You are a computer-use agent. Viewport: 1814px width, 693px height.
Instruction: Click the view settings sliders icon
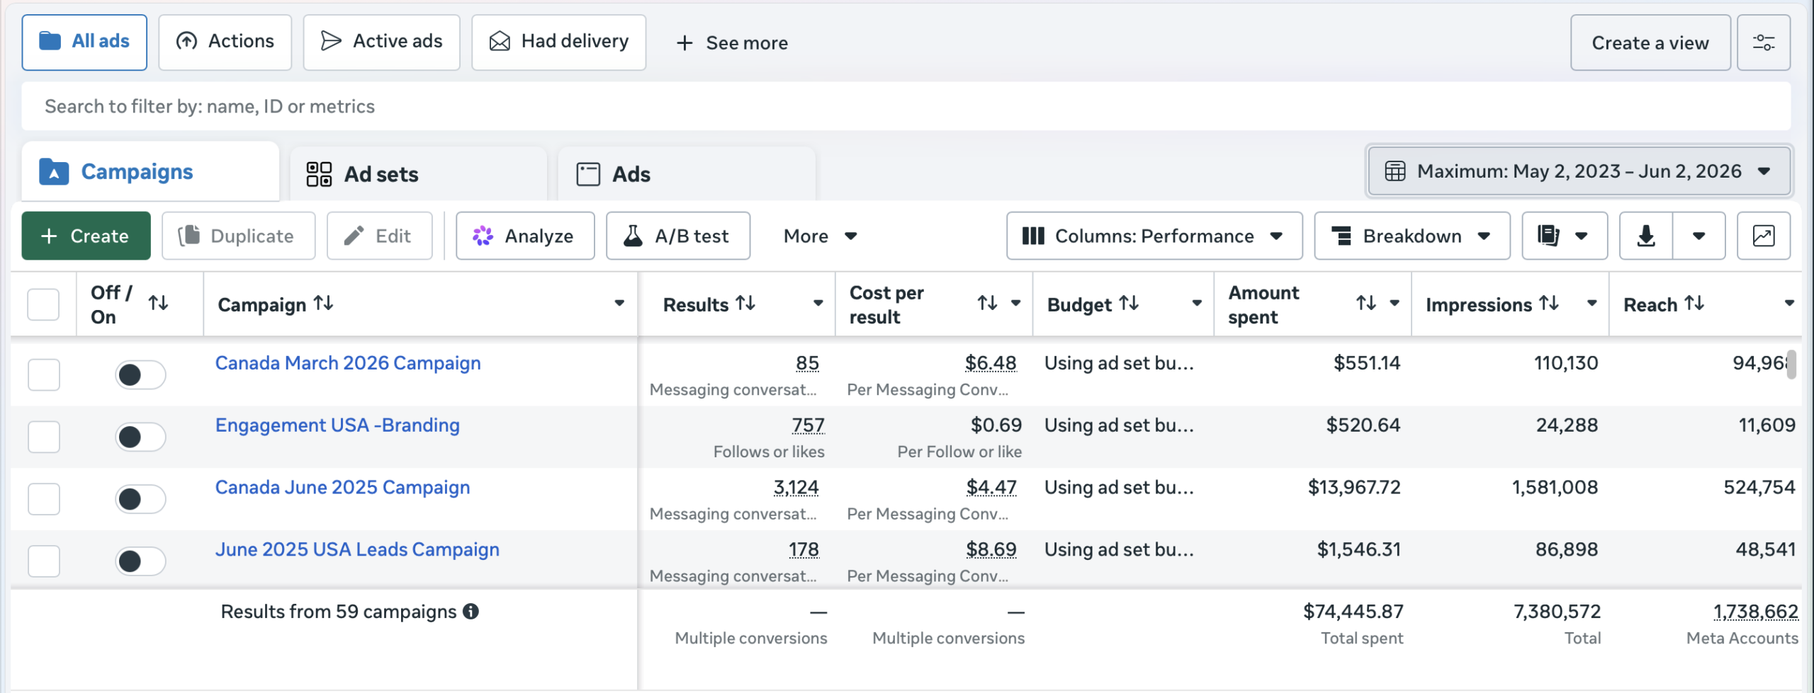(x=1763, y=42)
